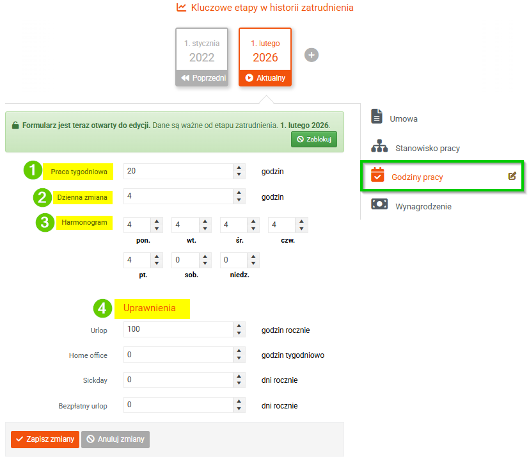Increase the Monday (pon.) schedule hours

[157, 222]
